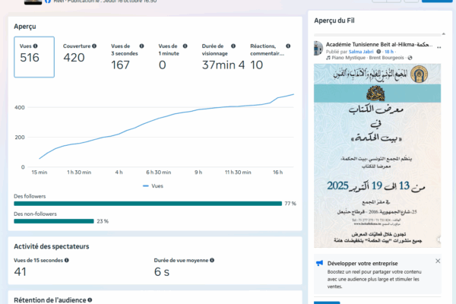Select the Couverture metric
Image resolution: width=456 pixels, height=304 pixels.
[x=80, y=57]
